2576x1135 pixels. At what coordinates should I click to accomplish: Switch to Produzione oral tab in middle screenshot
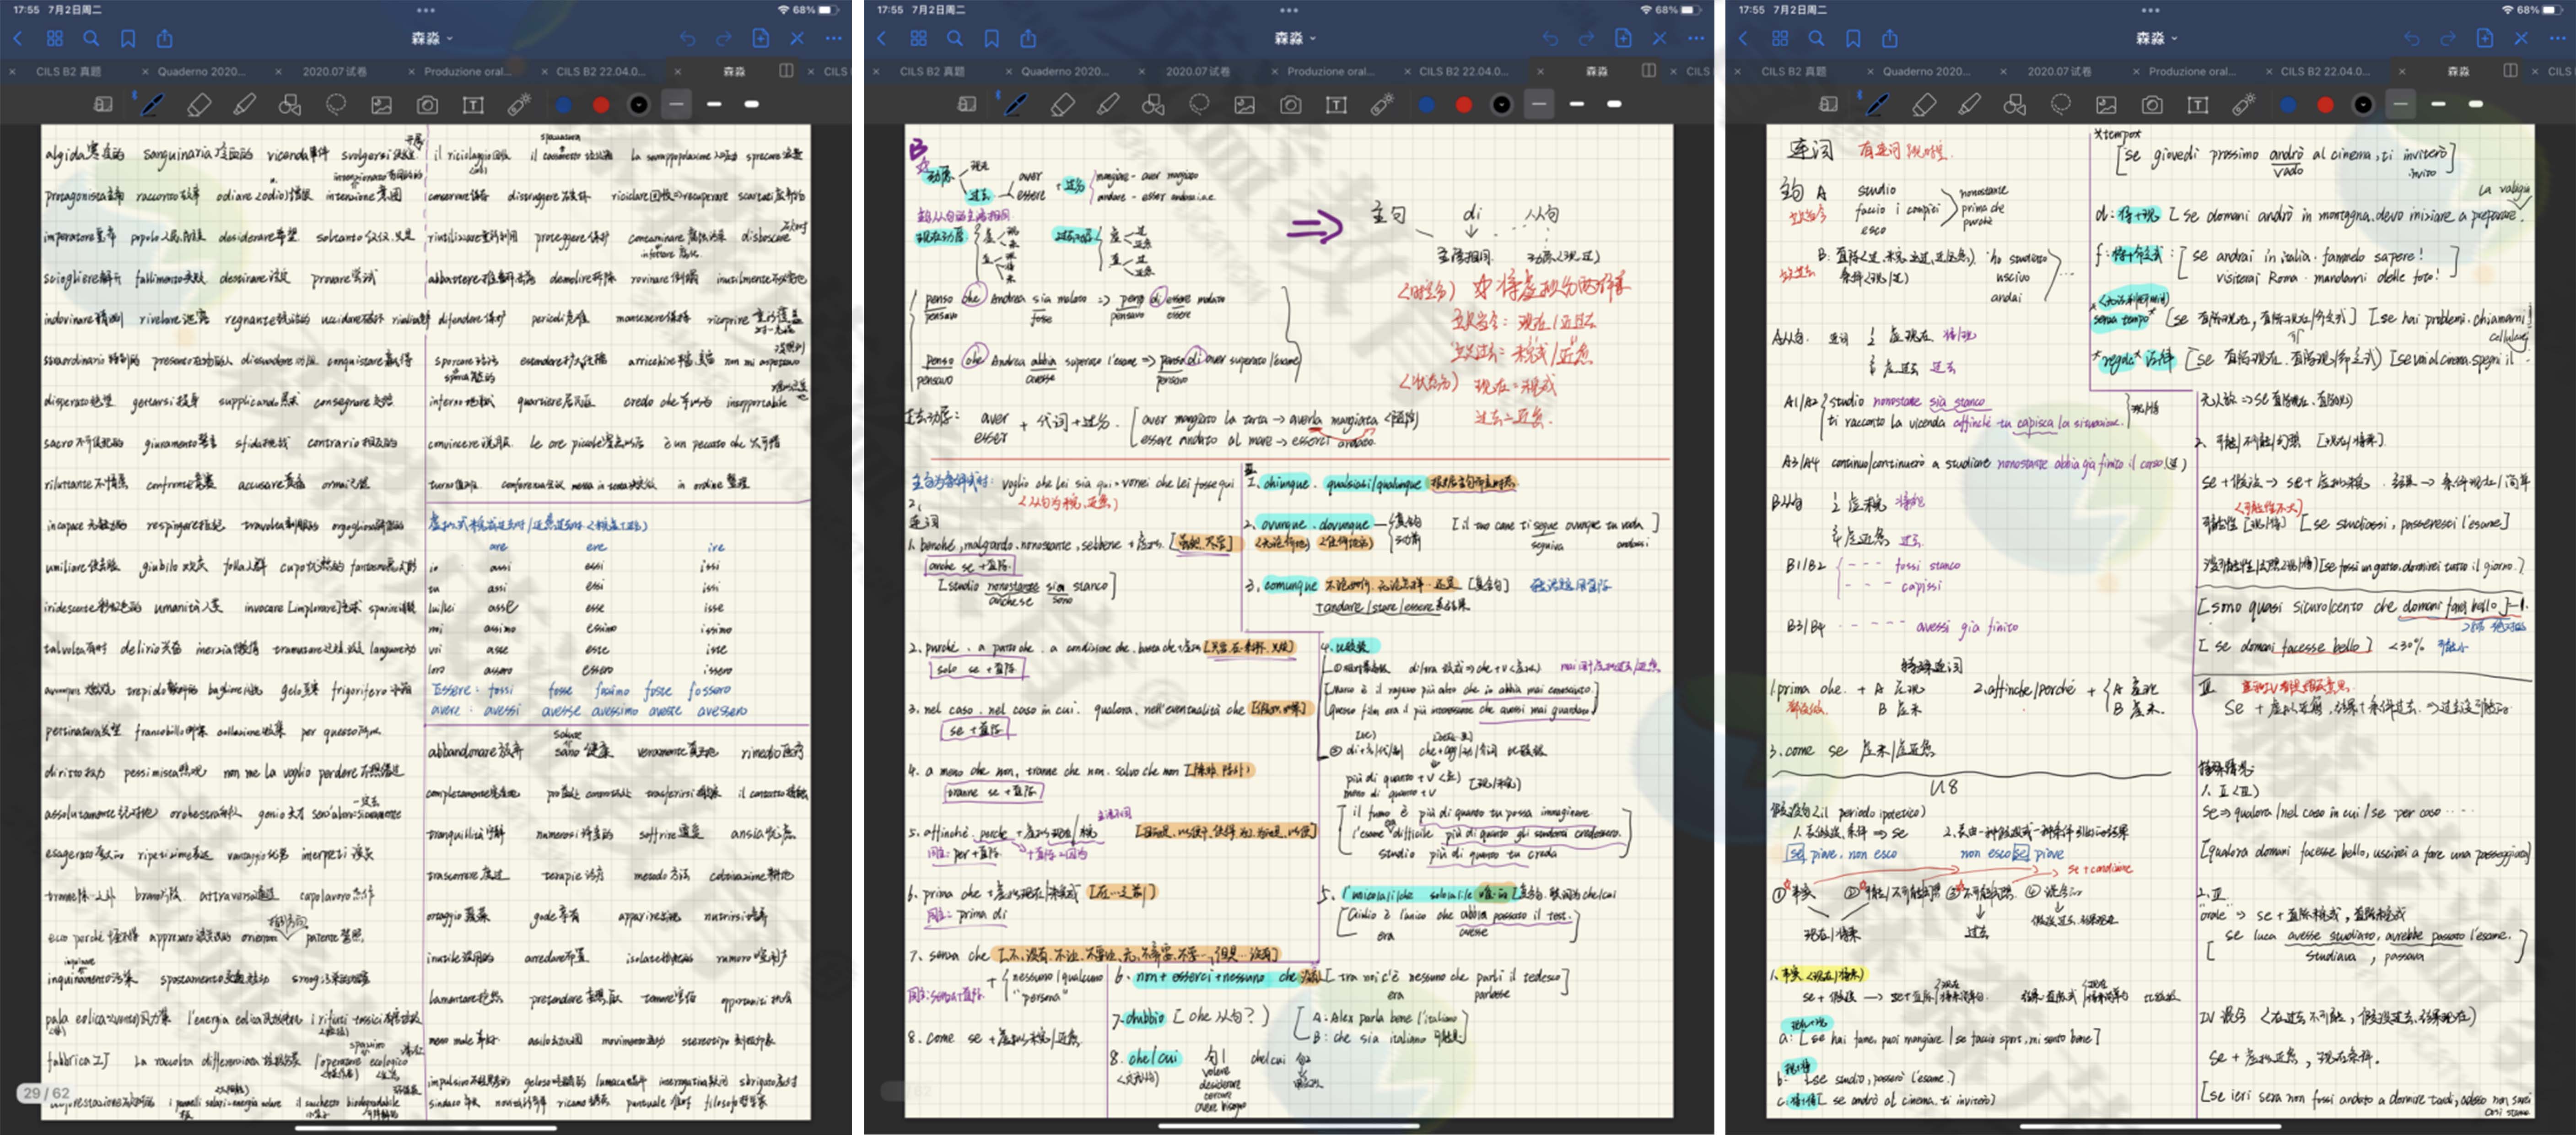click(x=1331, y=72)
